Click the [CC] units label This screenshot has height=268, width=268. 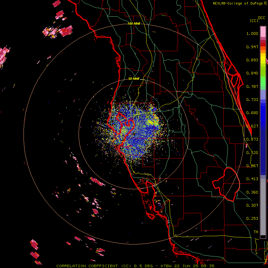(x=254, y=21)
